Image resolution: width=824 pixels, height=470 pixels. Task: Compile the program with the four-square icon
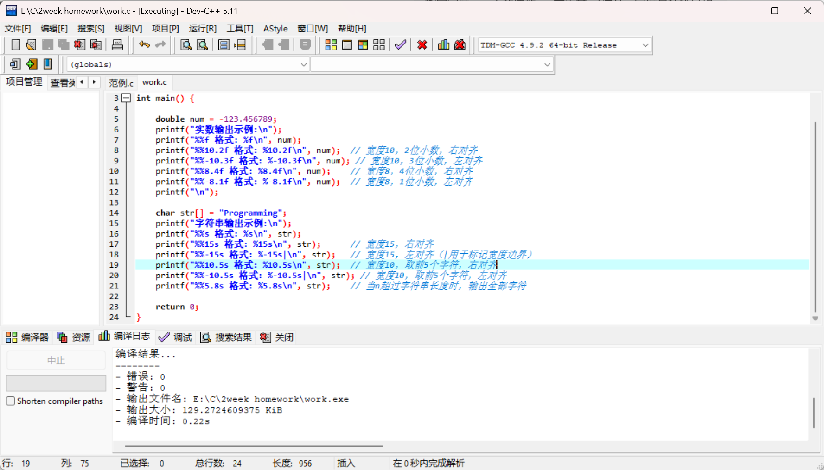point(331,45)
